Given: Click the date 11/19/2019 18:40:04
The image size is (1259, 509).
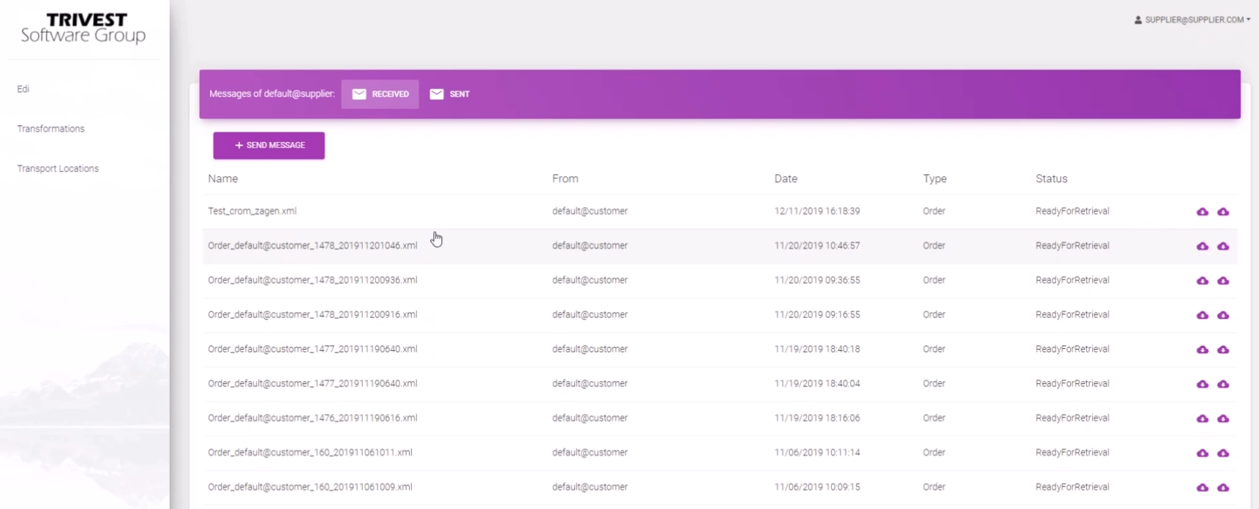Looking at the screenshot, I should tap(817, 383).
